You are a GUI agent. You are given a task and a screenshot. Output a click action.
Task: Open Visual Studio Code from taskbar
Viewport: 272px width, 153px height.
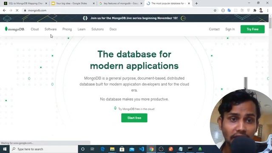pyautogui.click(x=142, y=149)
